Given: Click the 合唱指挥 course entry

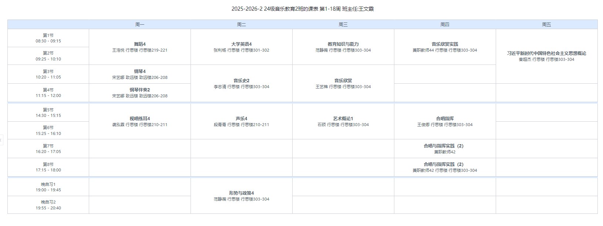Looking at the screenshot, I should [445, 121].
